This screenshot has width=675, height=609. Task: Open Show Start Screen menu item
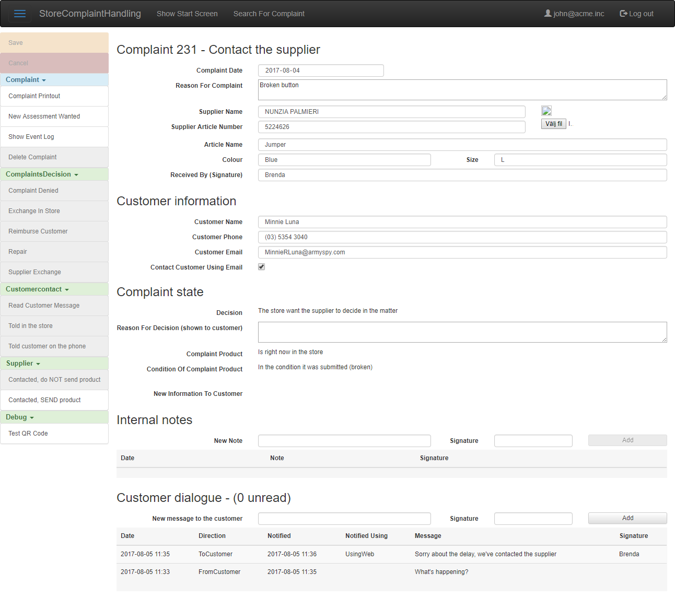[x=187, y=14]
